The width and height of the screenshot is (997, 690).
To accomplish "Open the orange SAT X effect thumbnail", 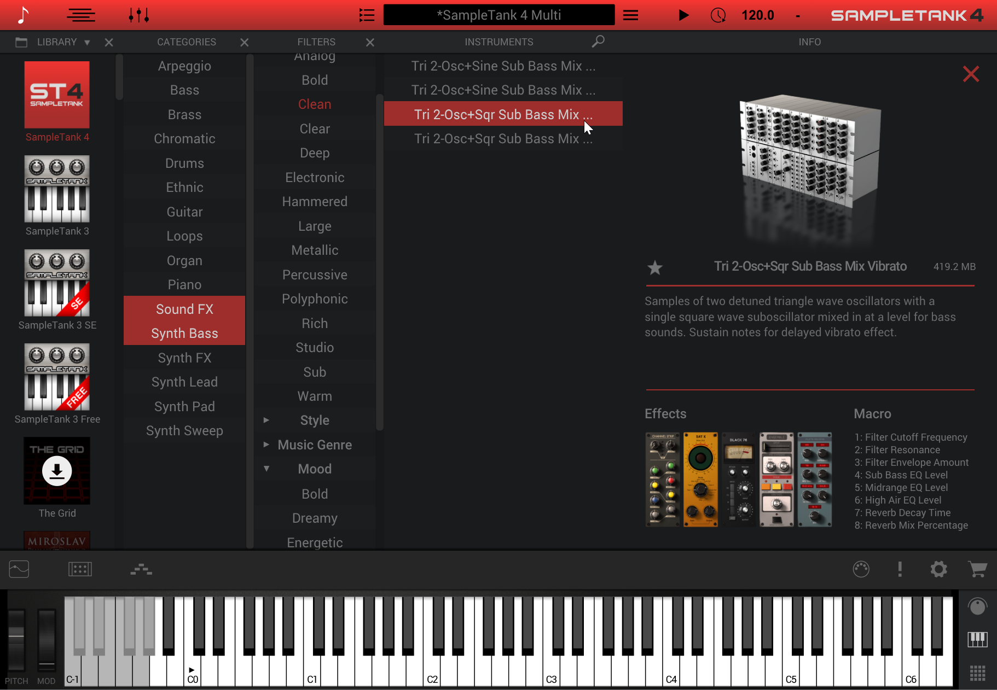I will [x=700, y=480].
